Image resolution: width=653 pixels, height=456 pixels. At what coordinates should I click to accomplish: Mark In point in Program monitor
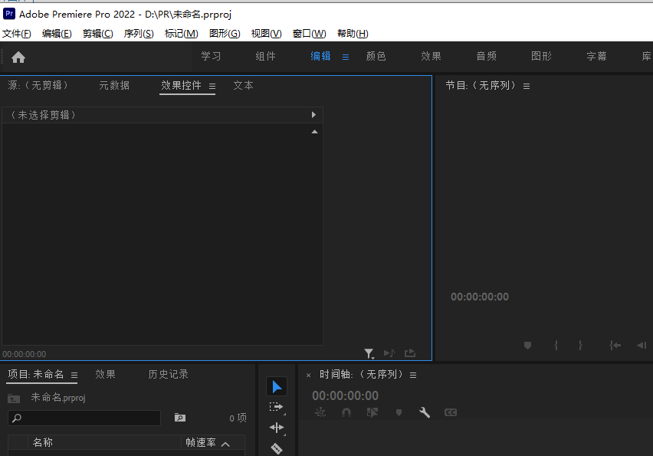tap(556, 345)
